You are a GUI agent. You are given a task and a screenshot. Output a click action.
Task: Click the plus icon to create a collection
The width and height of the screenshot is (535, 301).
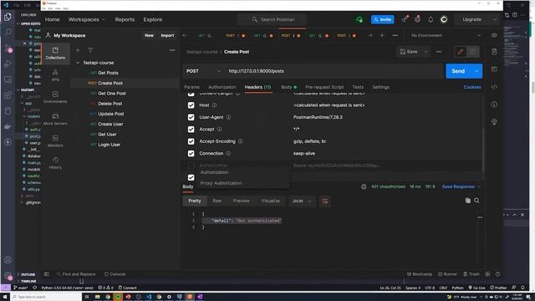tap(78, 50)
